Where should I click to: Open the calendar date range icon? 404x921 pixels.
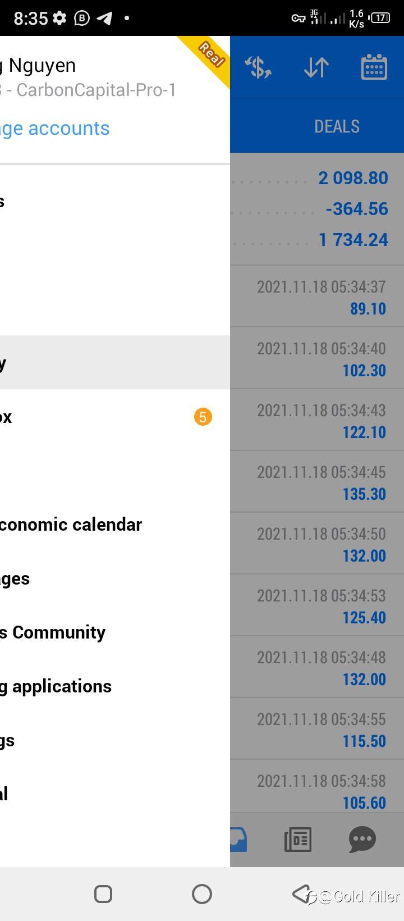point(374,67)
